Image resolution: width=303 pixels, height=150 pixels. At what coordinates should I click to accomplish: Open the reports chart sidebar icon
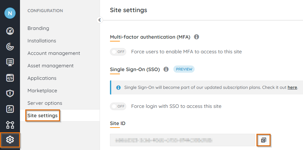click(x=10, y=109)
